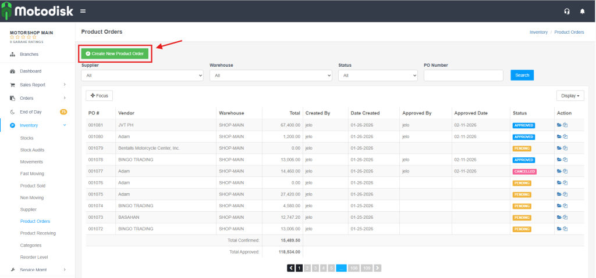Open the Supplier filter dropdown

click(142, 75)
